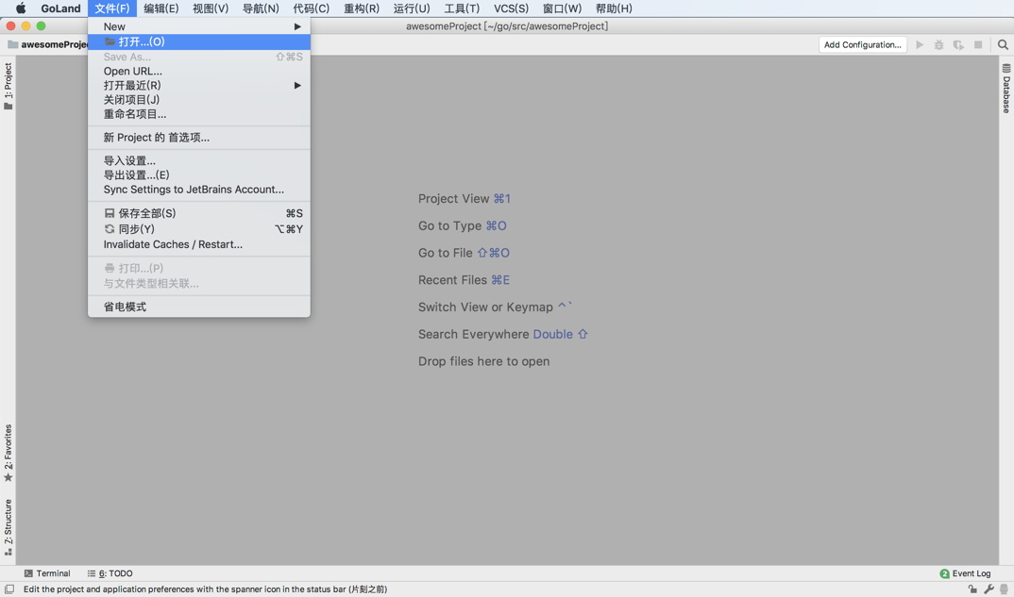Open the 窗口(W) menu
1014x597 pixels.
point(562,8)
